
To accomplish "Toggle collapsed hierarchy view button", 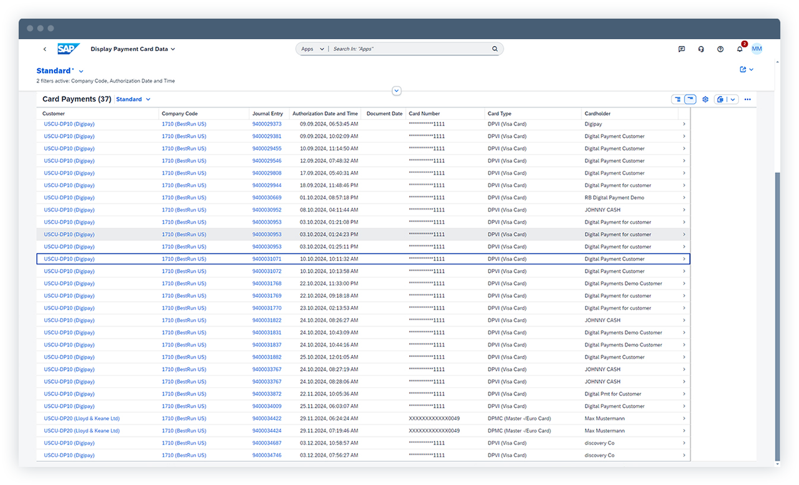I will (x=690, y=99).
